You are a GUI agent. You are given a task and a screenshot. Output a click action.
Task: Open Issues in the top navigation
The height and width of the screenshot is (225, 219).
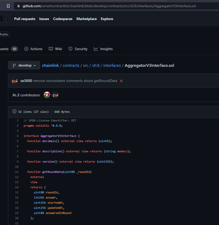(x=44, y=19)
